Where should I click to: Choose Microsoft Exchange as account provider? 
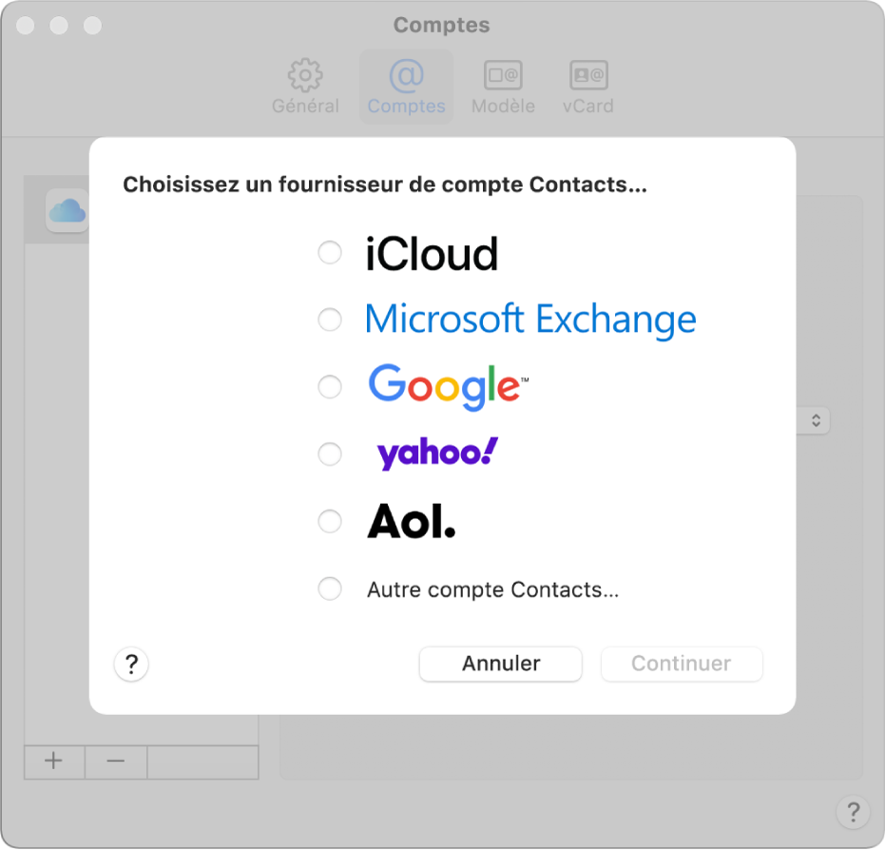(330, 319)
